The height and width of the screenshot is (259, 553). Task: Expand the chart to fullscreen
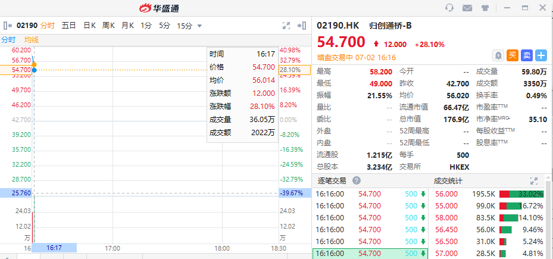[286, 26]
